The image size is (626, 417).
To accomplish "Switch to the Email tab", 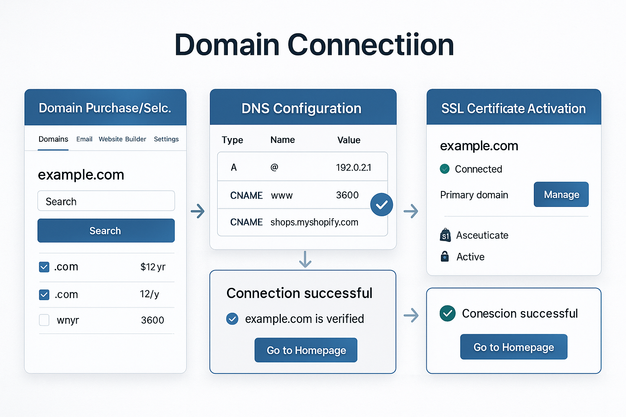I will (84, 139).
